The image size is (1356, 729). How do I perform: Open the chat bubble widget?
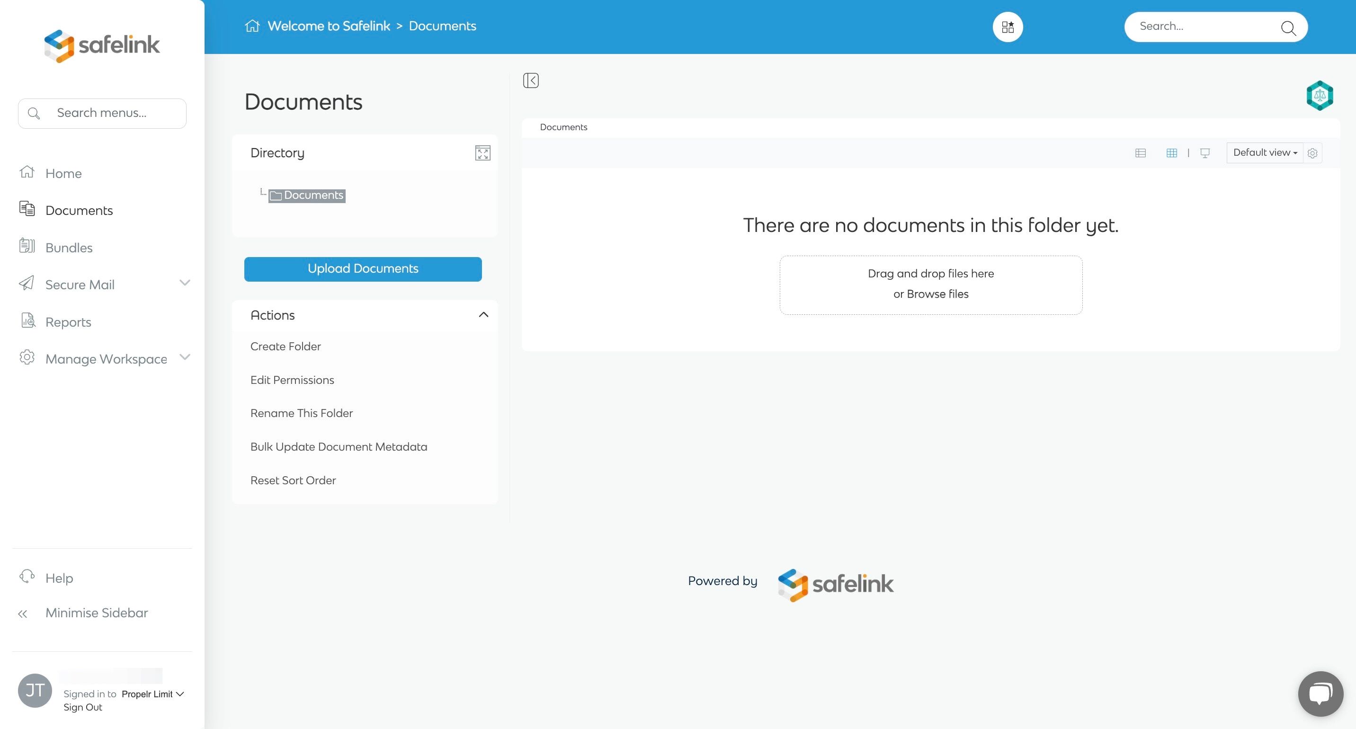(1320, 694)
